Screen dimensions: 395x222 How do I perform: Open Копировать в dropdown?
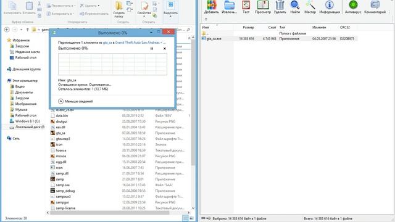pos(60,14)
